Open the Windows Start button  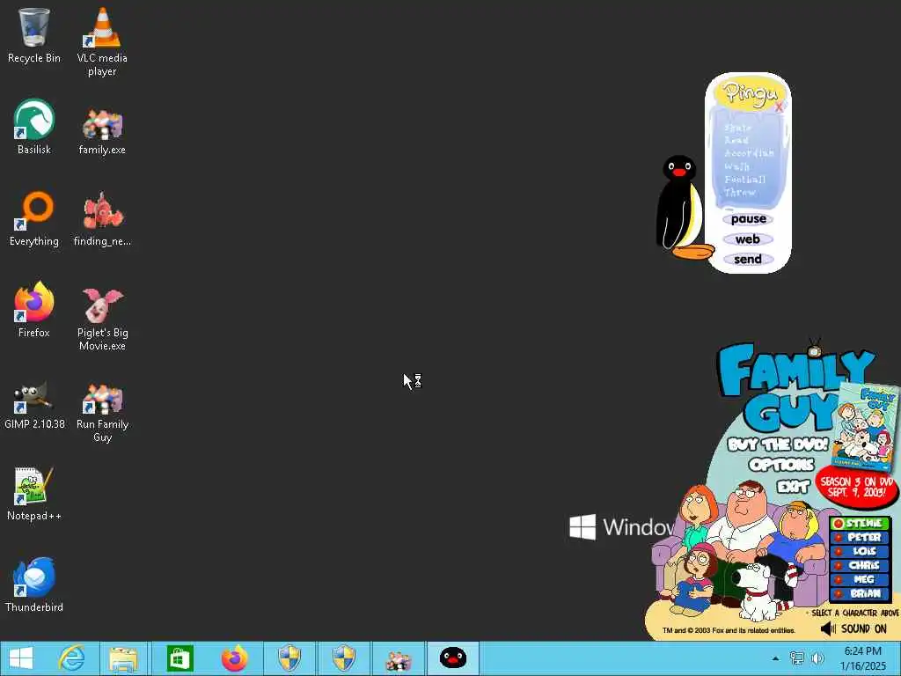coord(21,658)
